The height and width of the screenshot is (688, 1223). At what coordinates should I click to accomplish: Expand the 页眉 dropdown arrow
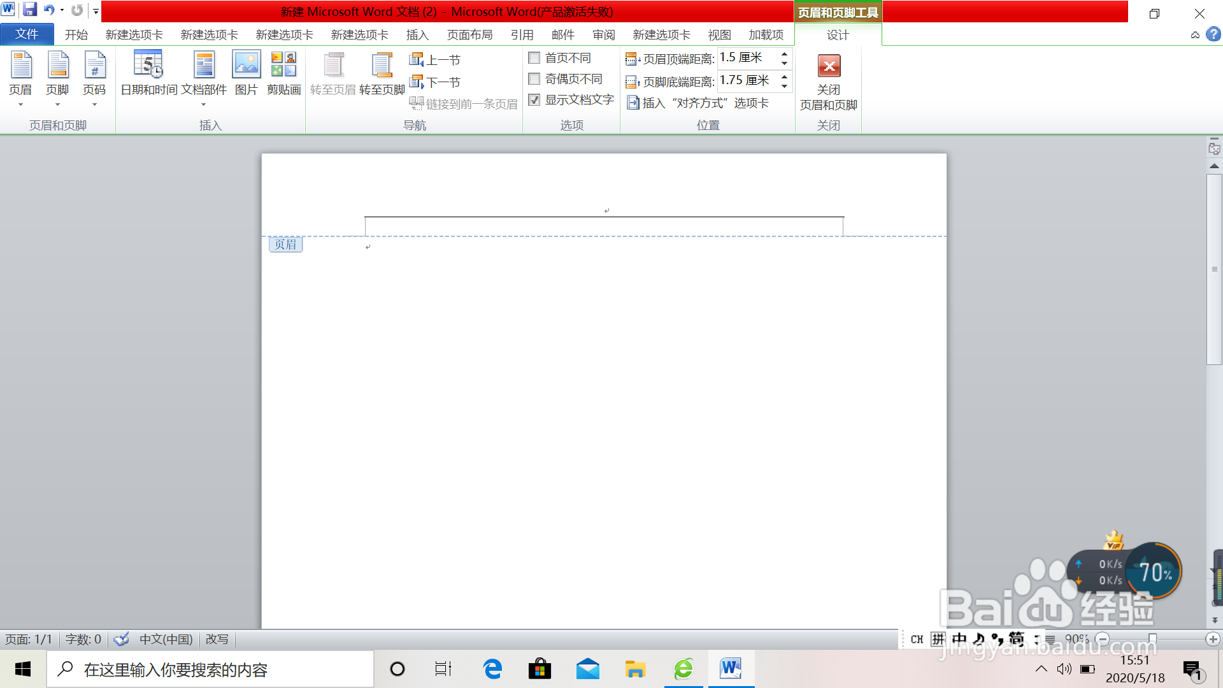20,104
